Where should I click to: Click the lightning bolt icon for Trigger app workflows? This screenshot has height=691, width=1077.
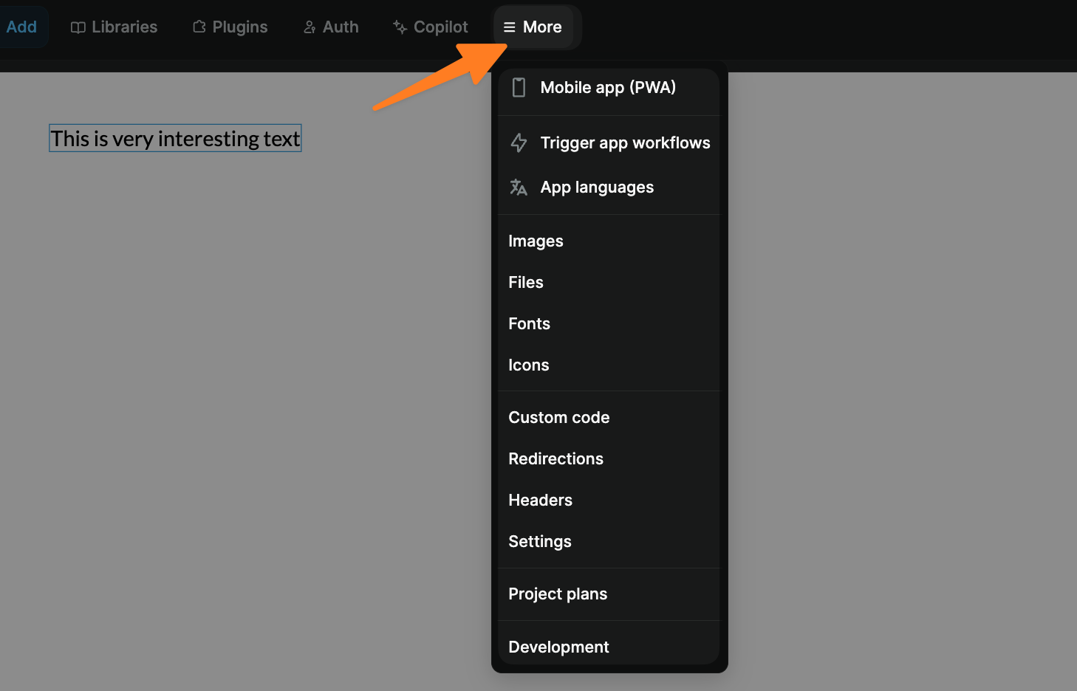click(519, 142)
